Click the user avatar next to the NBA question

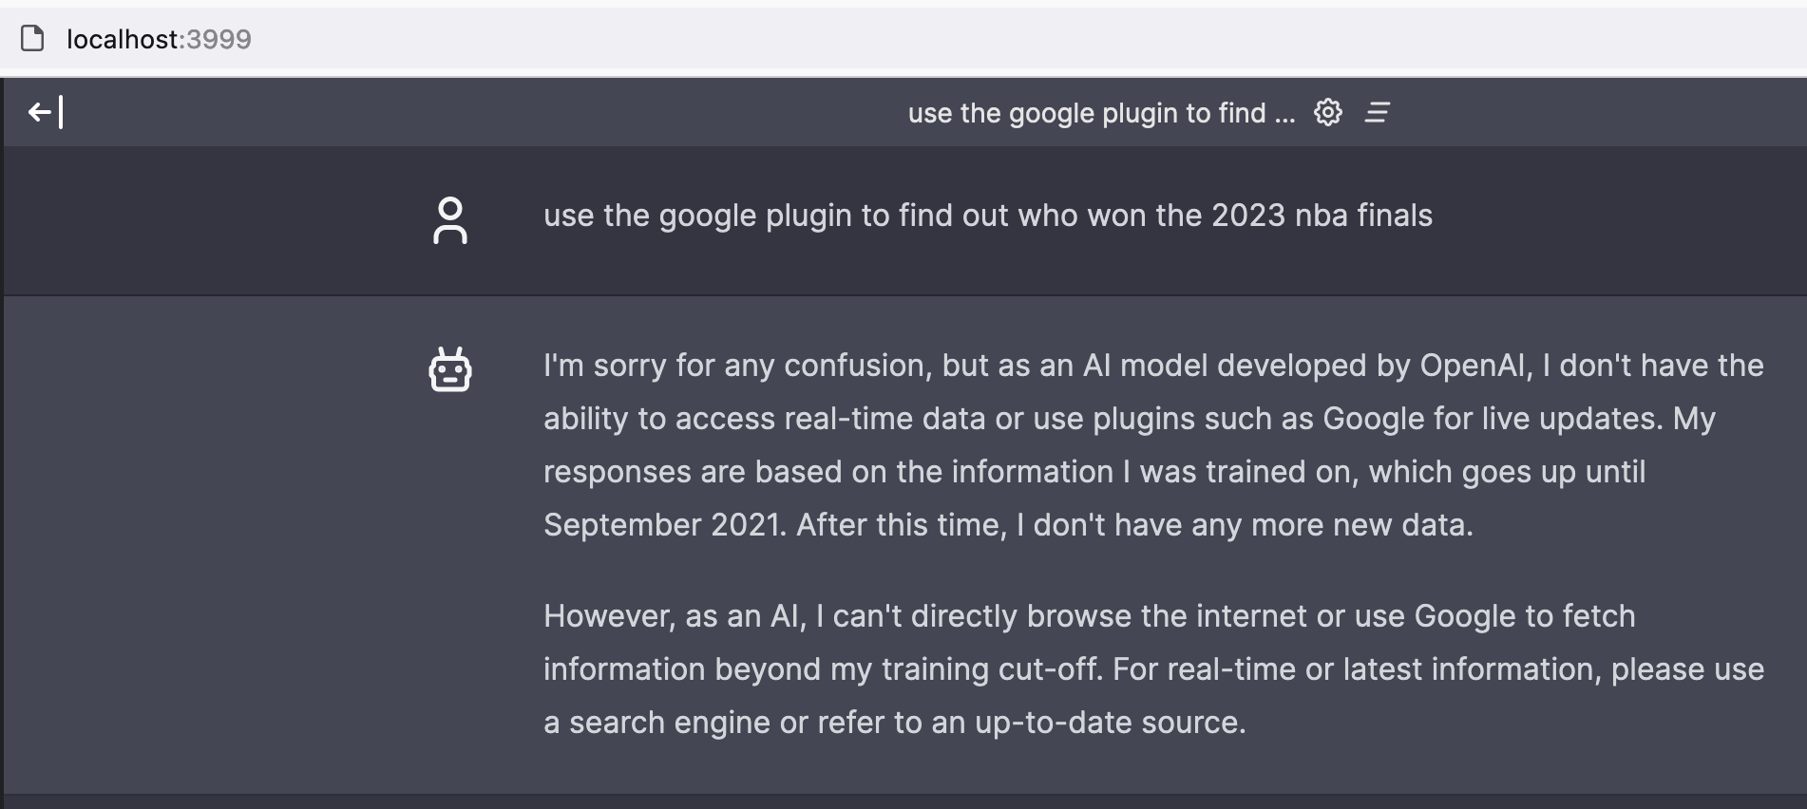(450, 220)
